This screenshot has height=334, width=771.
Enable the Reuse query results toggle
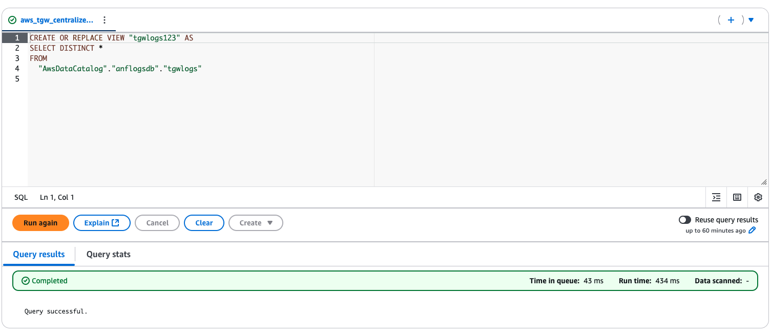pos(685,219)
